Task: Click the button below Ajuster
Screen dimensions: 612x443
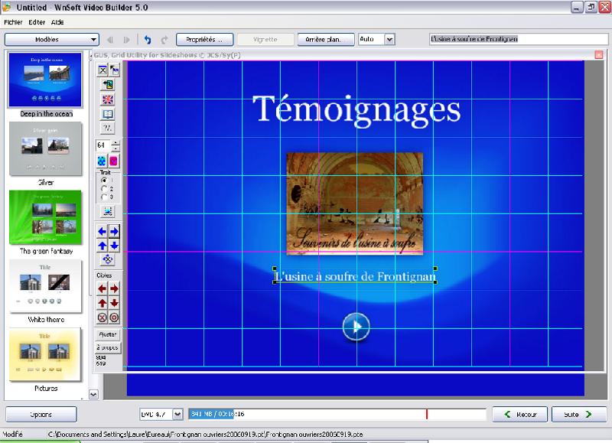Action: click(x=108, y=347)
